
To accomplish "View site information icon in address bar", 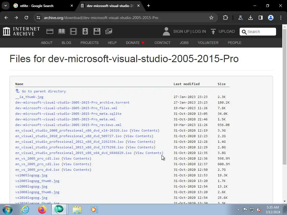I will click(x=38, y=18).
